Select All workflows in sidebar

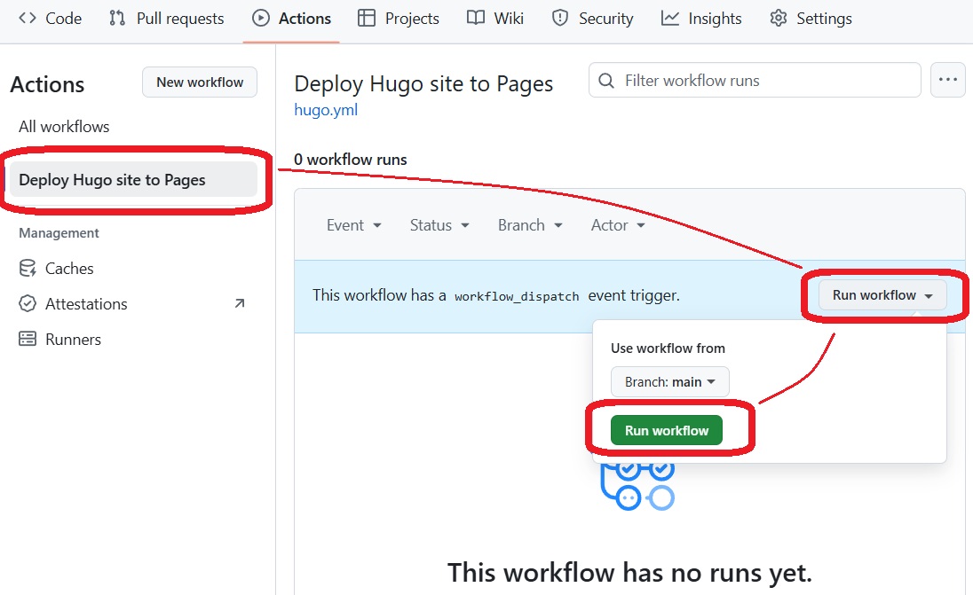(x=64, y=127)
